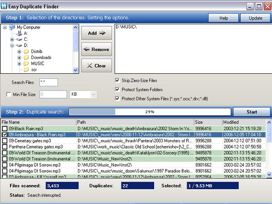This screenshot has height=204, width=272.
Task: Click the D: drive icon
Action: click(x=19, y=45)
